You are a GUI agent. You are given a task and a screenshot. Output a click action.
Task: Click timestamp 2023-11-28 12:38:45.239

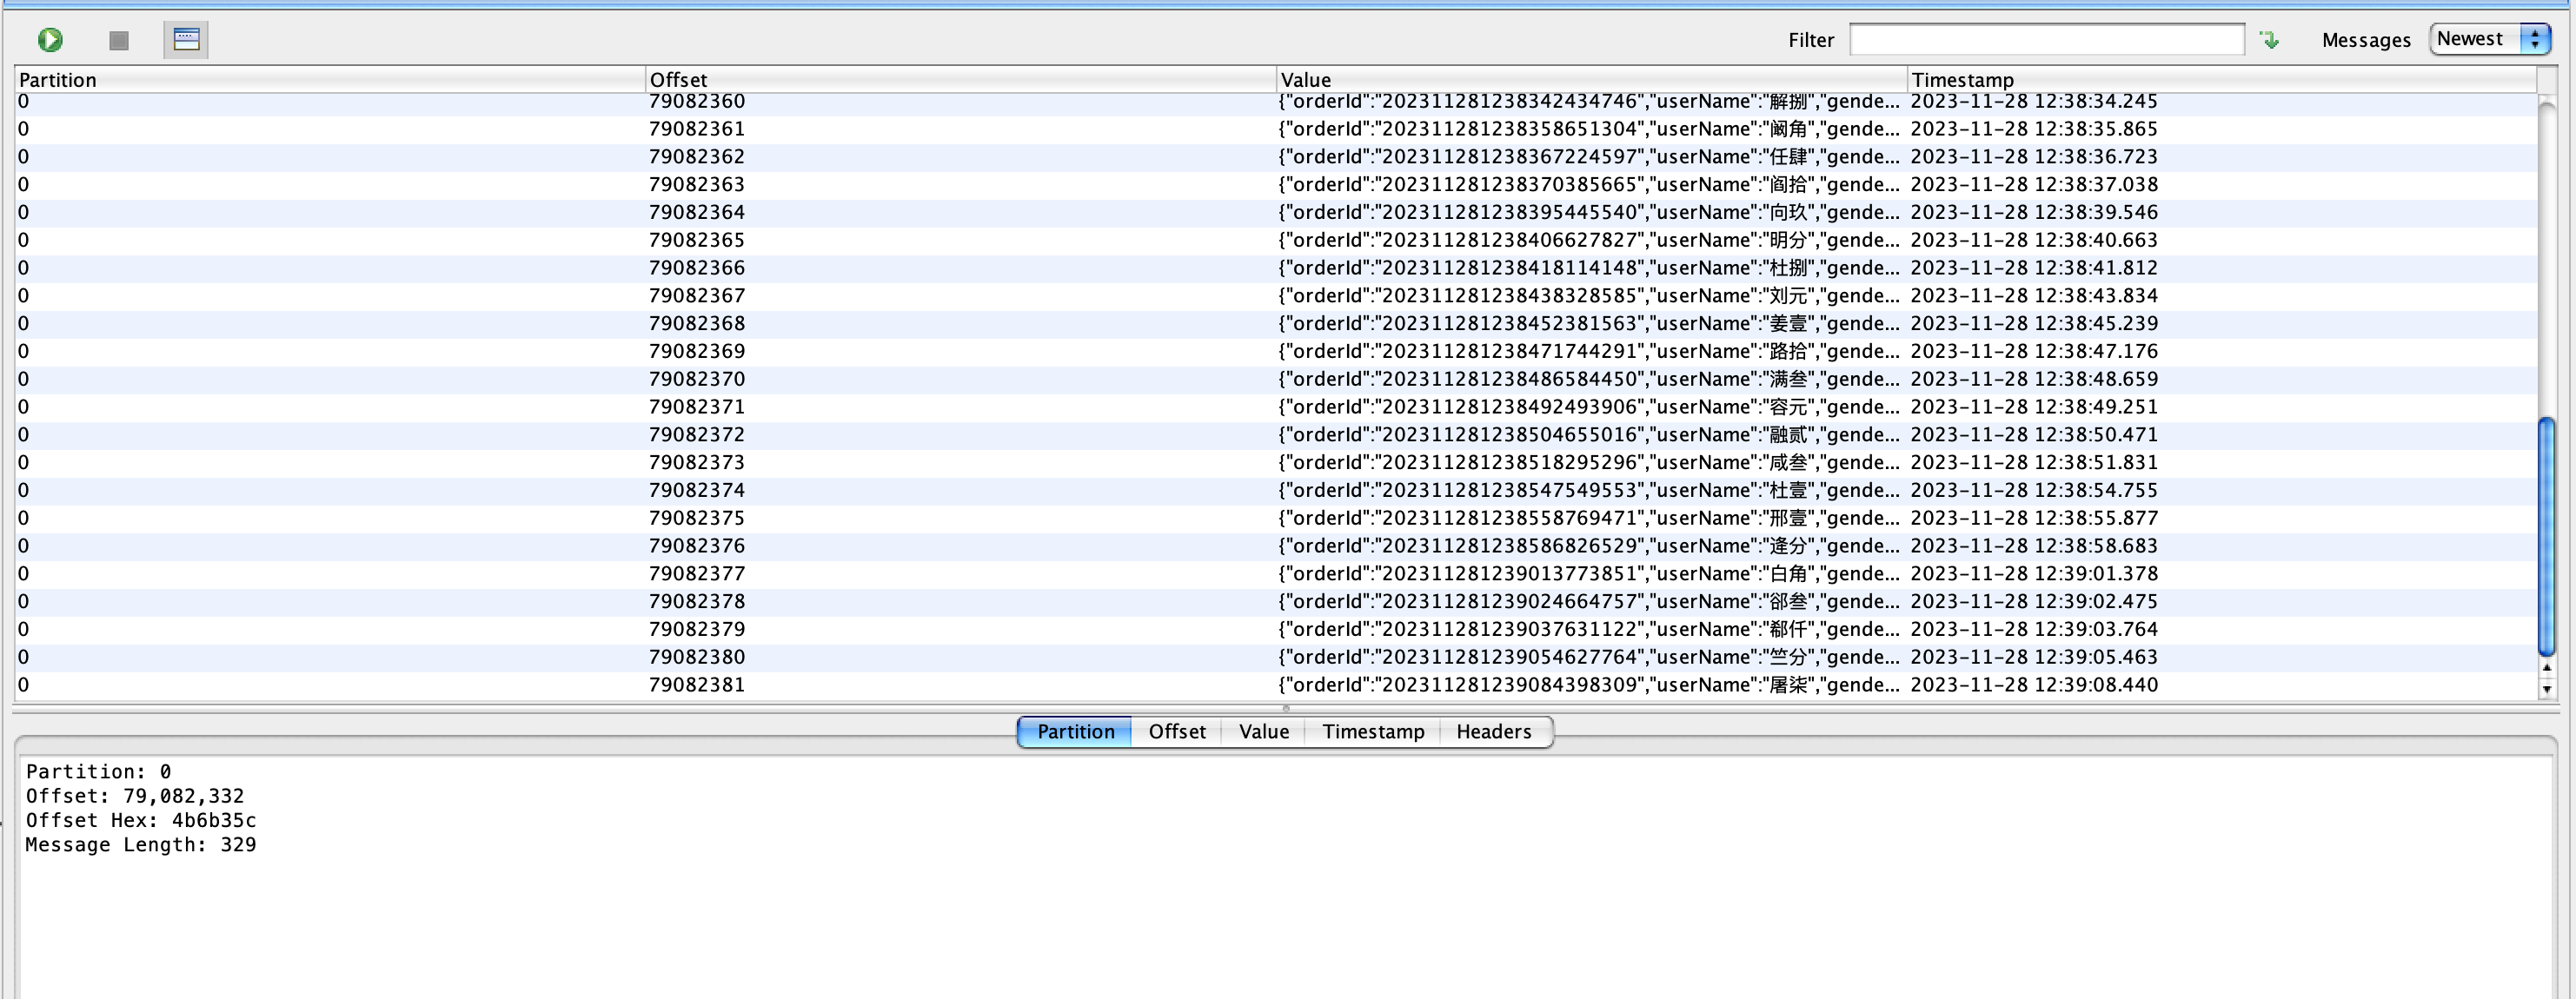pyautogui.click(x=2034, y=324)
